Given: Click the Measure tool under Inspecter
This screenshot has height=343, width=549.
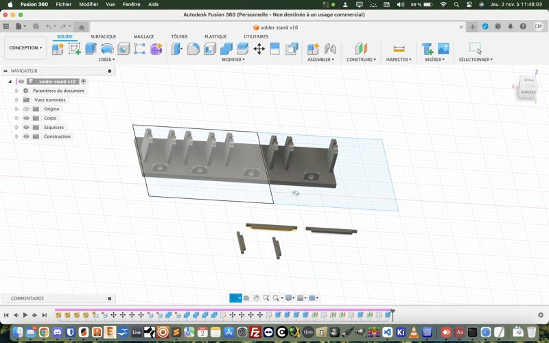Looking at the screenshot, I should (x=398, y=49).
